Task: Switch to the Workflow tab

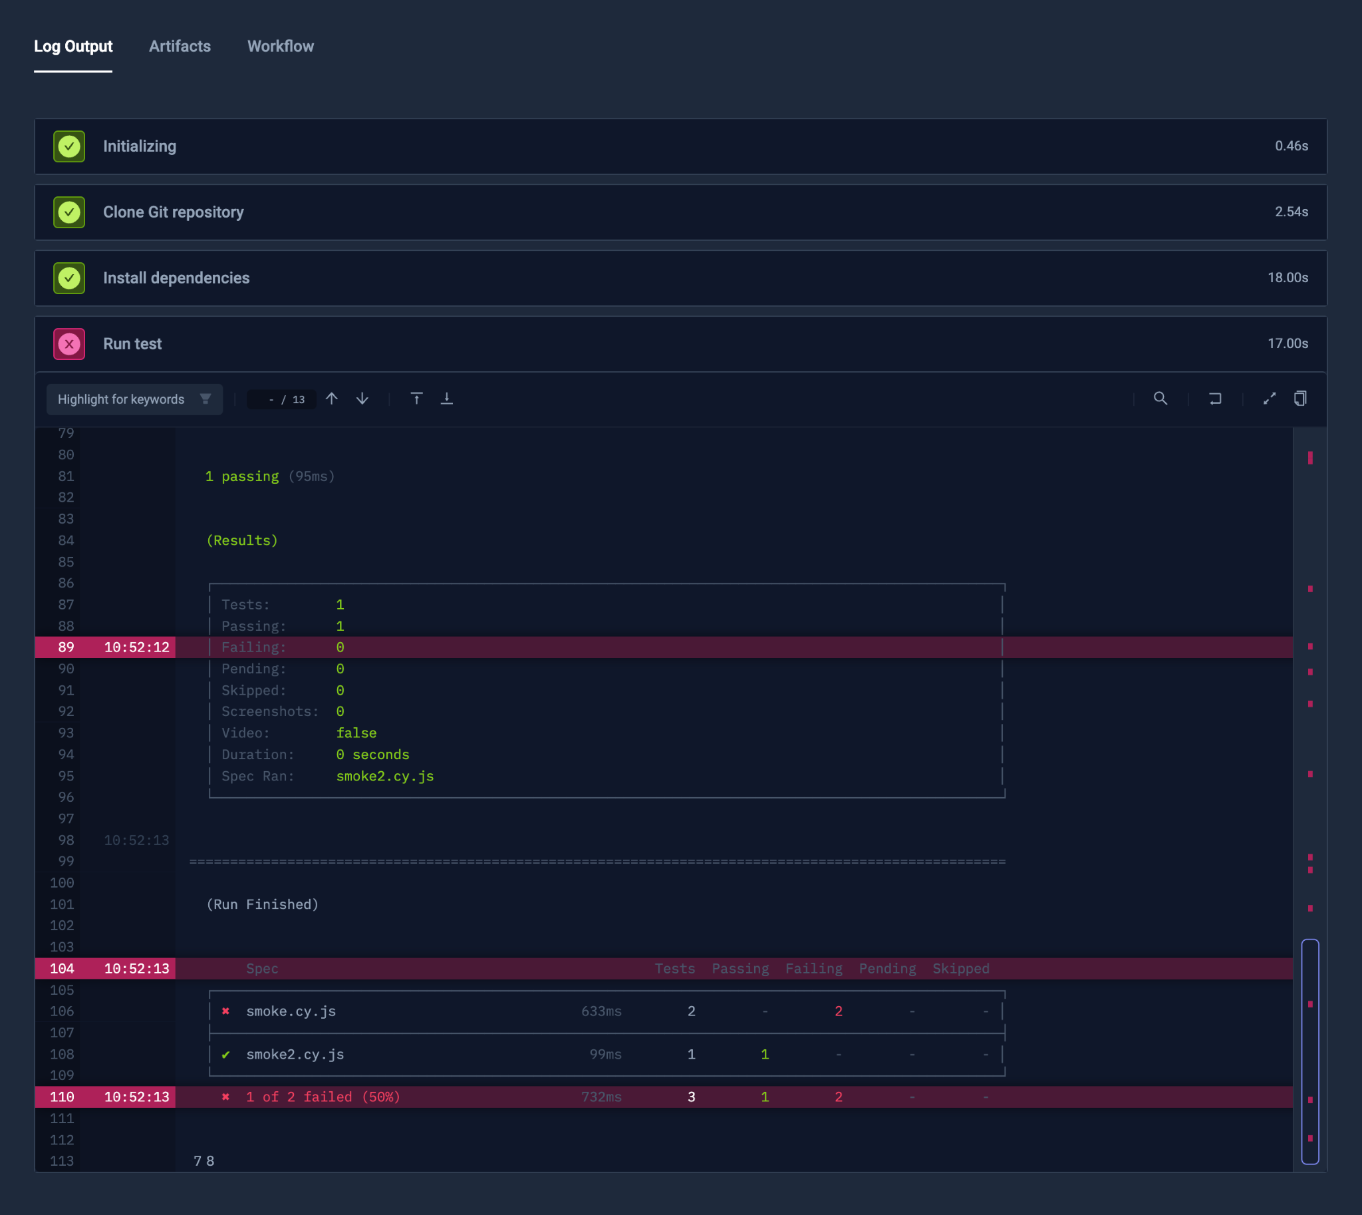Action: 280,46
